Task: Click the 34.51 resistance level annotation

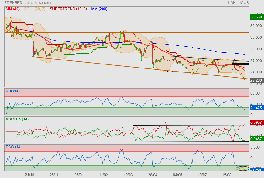Action: tap(10, 30)
